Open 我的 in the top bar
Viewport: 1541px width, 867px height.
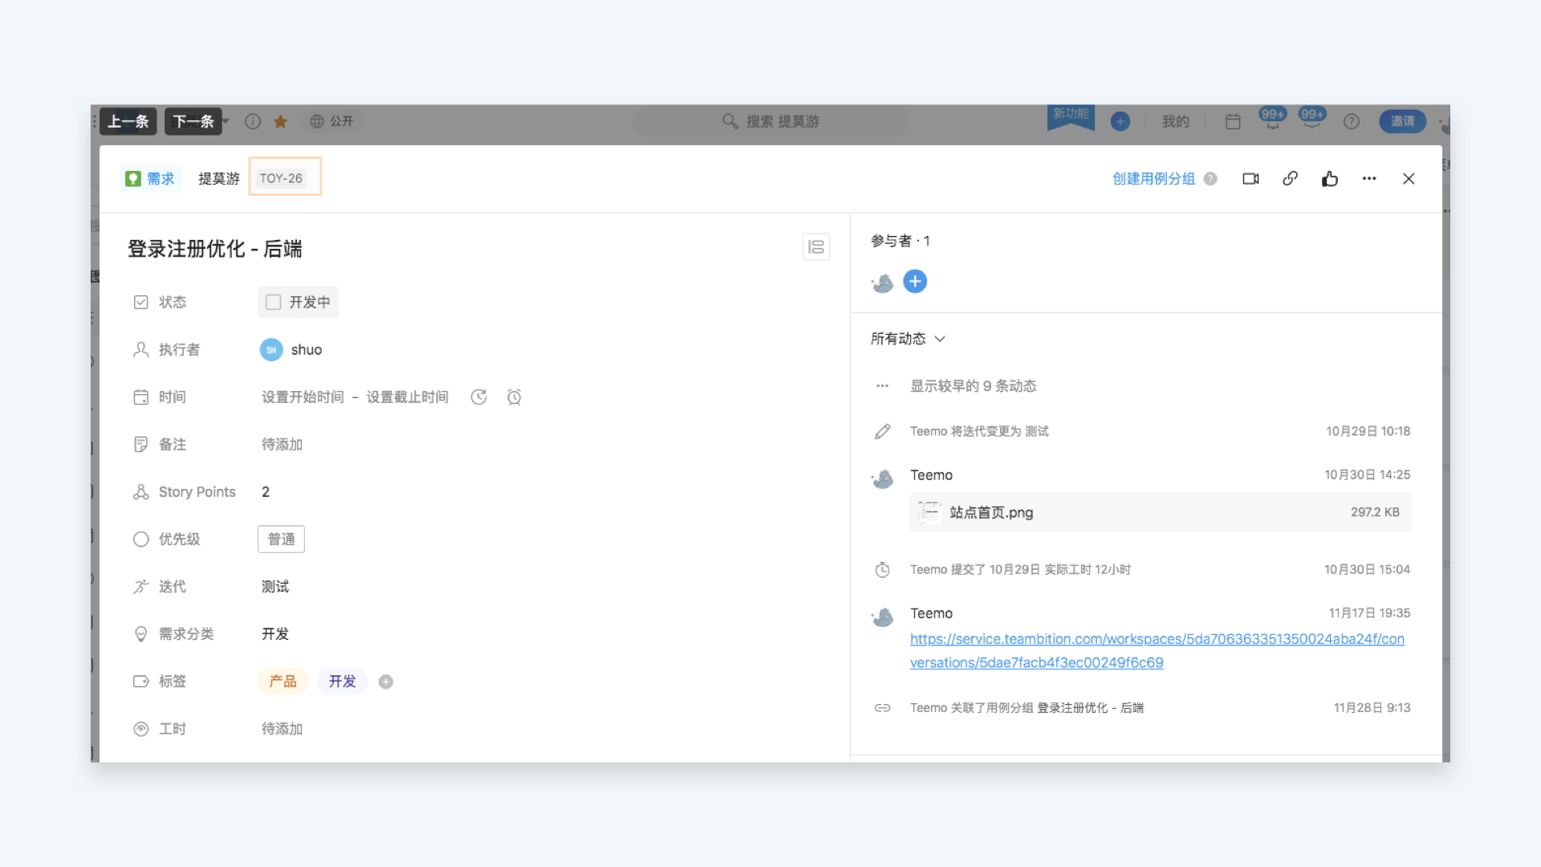[x=1176, y=121]
